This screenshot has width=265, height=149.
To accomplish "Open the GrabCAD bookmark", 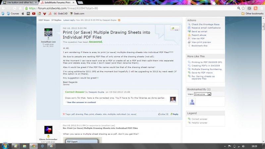I will [x=61, y=14].
